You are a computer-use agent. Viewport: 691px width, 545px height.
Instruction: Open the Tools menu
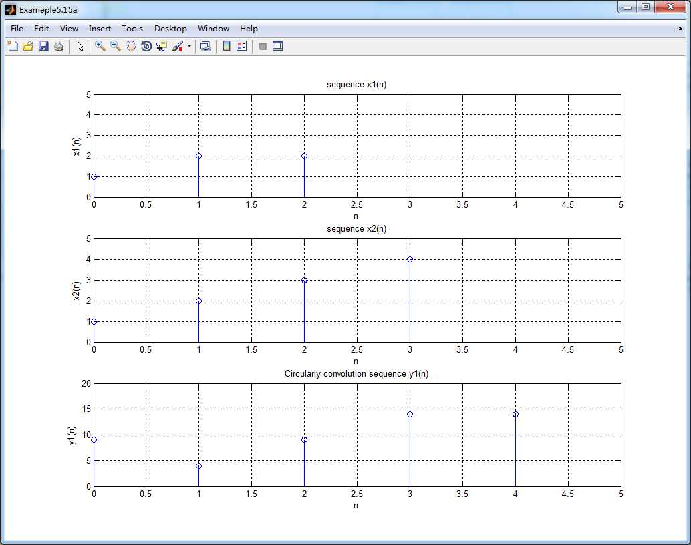point(132,29)
